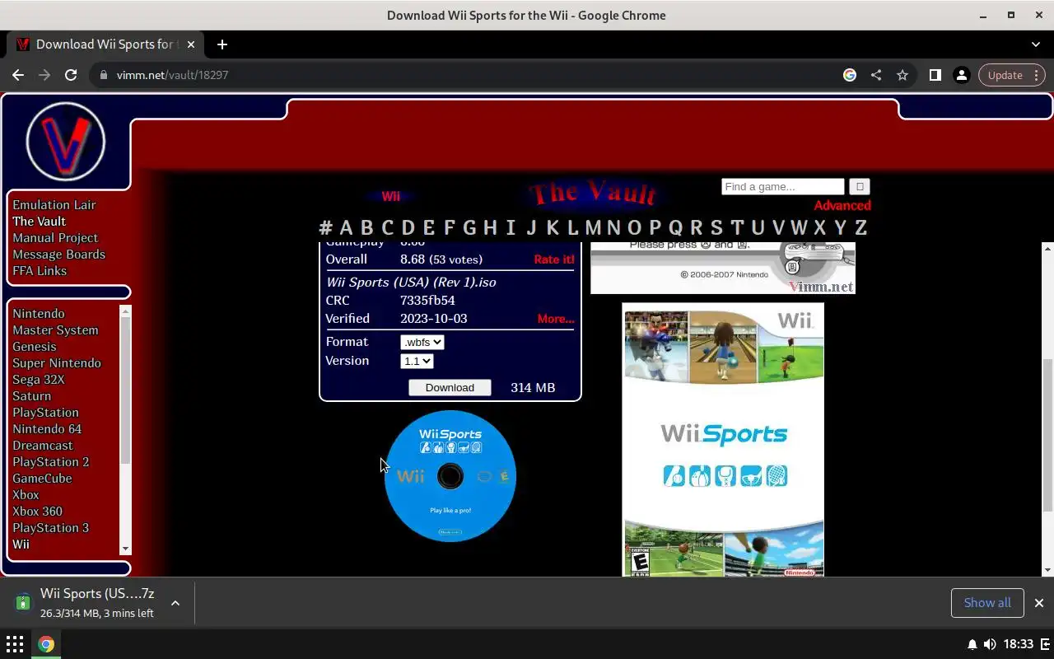
Task: Open a new tab with the plus icon
Action: [x=222, y=44]
